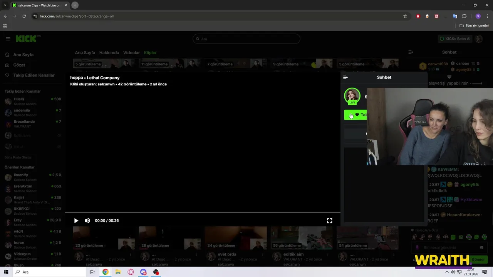Open Eray recommended channel
Image resolution: width=493 pixels, height=277 pixels.
tap(33, 222)
